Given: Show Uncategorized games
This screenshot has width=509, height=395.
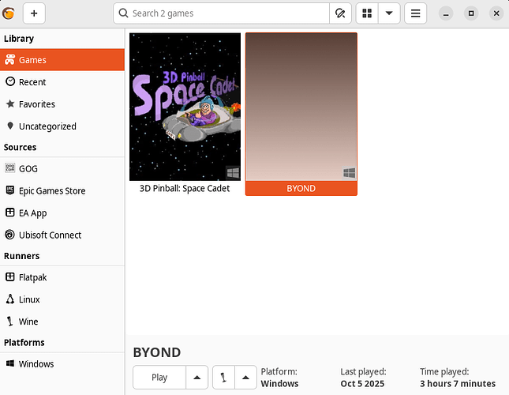Looking at the screenshot, I should tap(47, 126).
